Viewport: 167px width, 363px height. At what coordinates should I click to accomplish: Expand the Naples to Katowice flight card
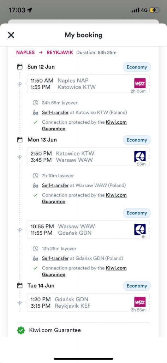pyautogui.click(x=88, y=84)
